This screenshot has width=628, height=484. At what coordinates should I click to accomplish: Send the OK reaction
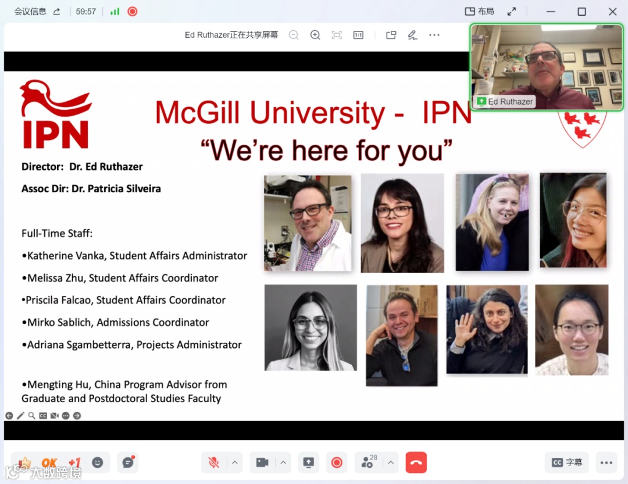pos(49,463)
